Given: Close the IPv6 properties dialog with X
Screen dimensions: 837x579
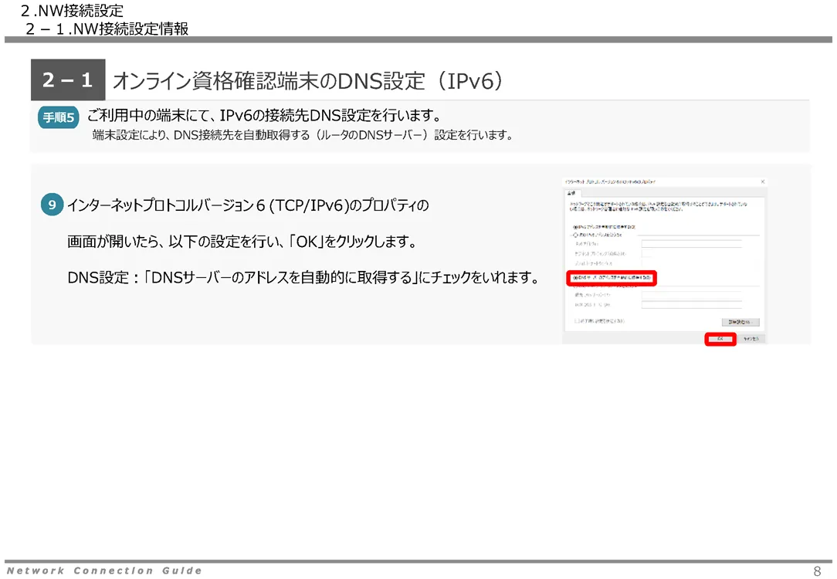Looking at the screenshot, I should (x=763, y=181).
